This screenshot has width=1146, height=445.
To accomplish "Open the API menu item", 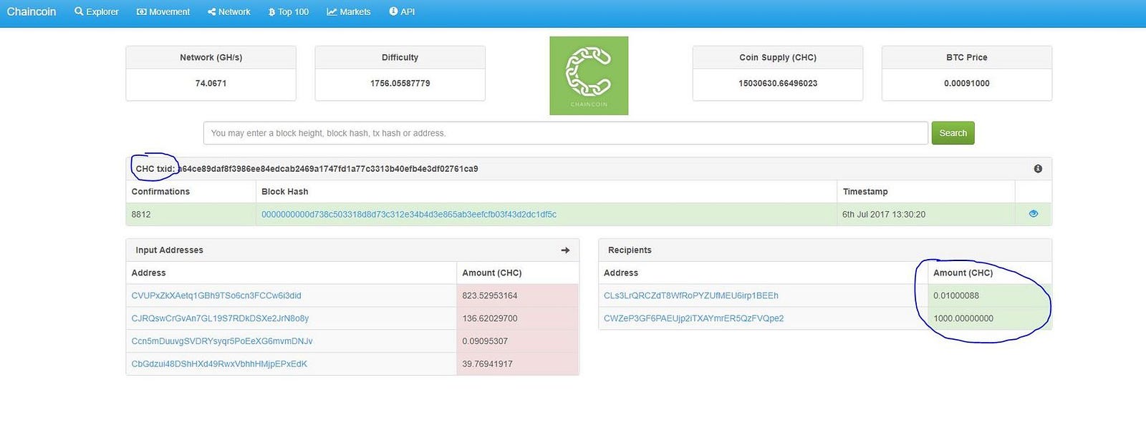I will tap(402, 11).
